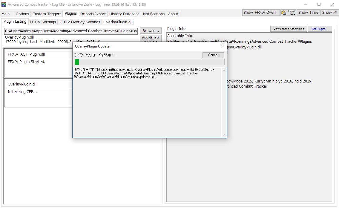Switch to Notifications tab
Viewport: 339px width, 208px height.
point(154,14)
